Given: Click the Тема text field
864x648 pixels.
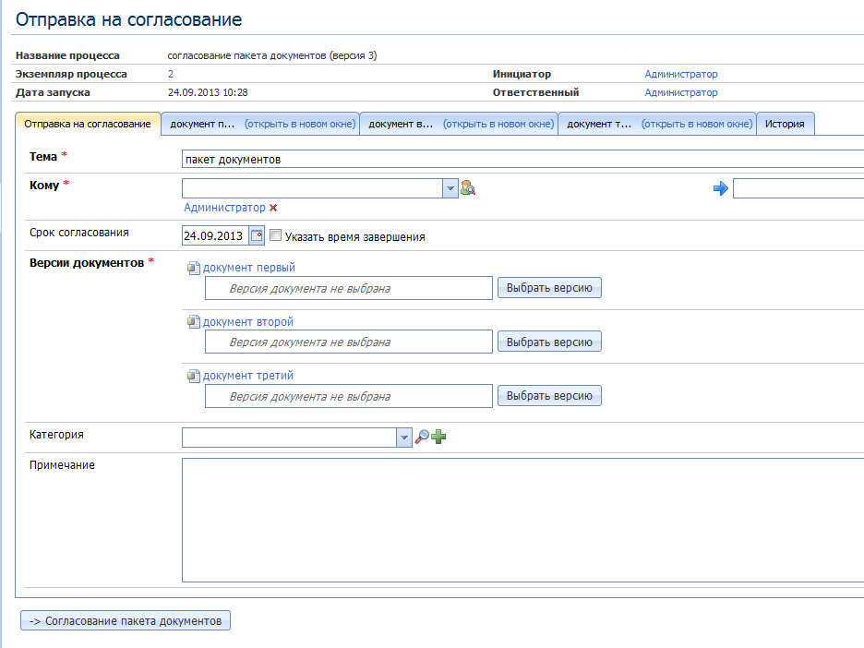Looking at the screenshot, I should pos(522,159).
